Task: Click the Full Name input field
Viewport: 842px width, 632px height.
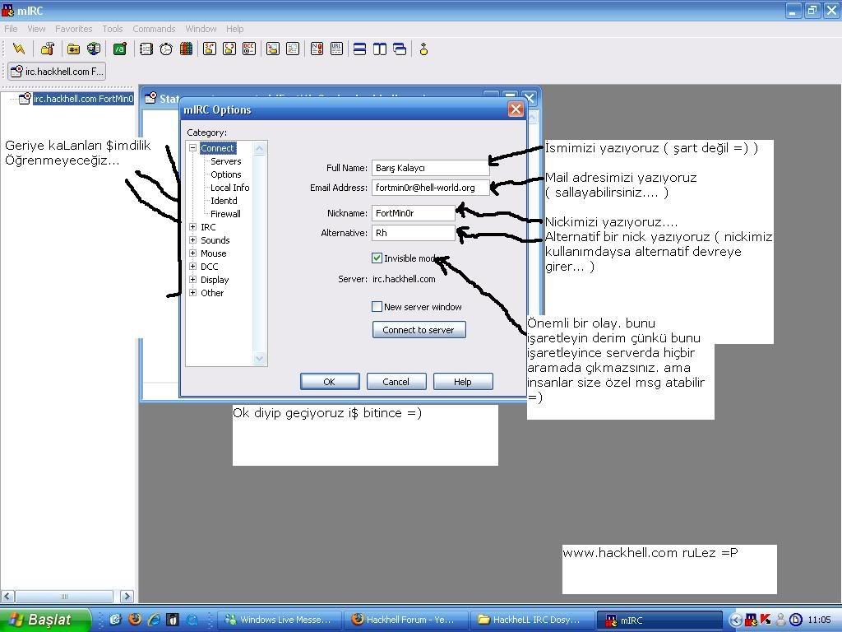Action: coord(430,168)
